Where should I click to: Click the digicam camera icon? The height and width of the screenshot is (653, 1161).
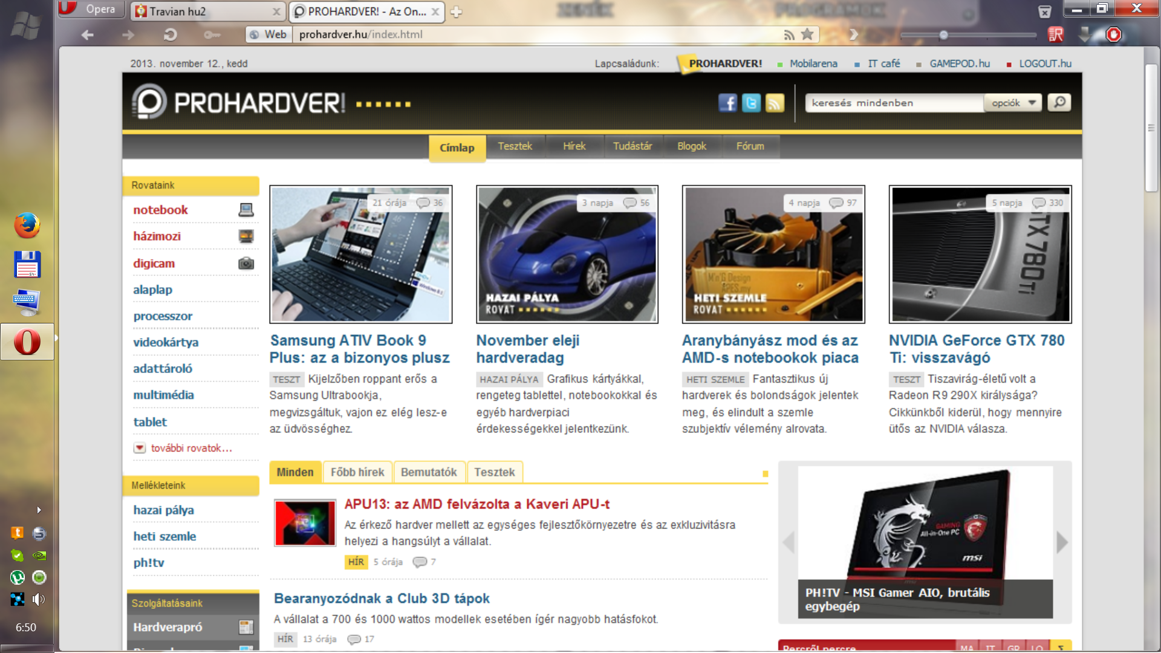point(246,264)
